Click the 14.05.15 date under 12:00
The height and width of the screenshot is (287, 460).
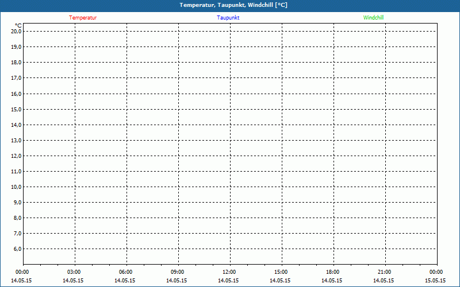coord(228,281)
